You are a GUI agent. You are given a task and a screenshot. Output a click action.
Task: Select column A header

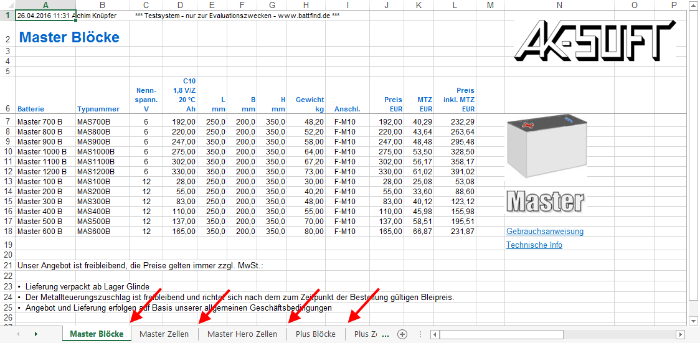(x=45, y=5)
